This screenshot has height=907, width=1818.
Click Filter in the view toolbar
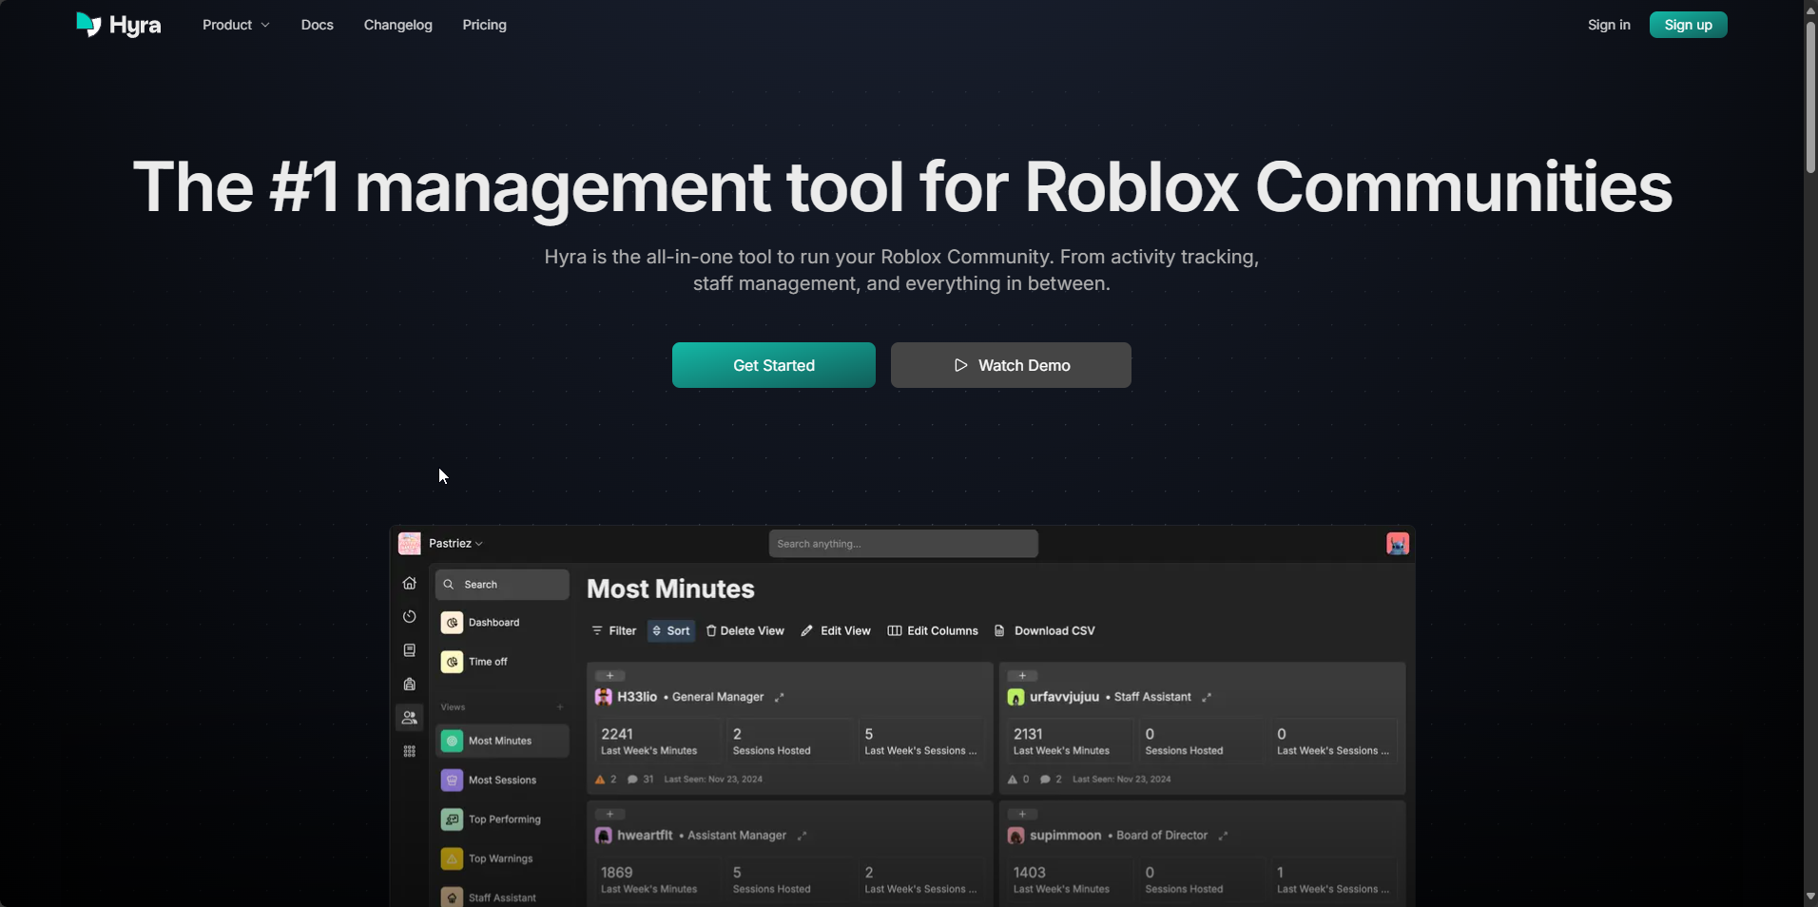tap(614, 631)
